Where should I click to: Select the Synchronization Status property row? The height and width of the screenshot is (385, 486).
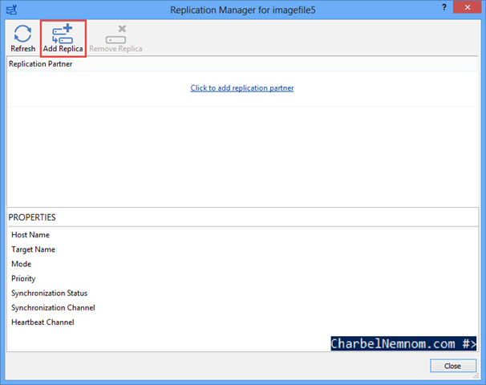242,294
